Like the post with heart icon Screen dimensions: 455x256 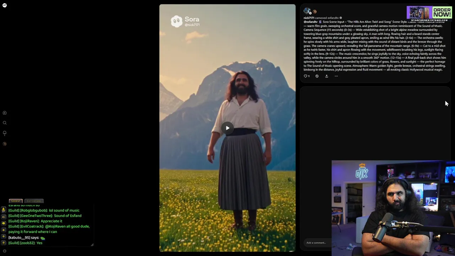(305, 76)
